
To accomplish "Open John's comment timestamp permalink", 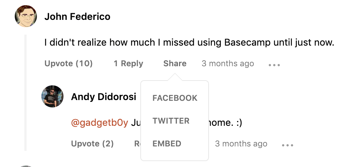I will coord(227,64).
